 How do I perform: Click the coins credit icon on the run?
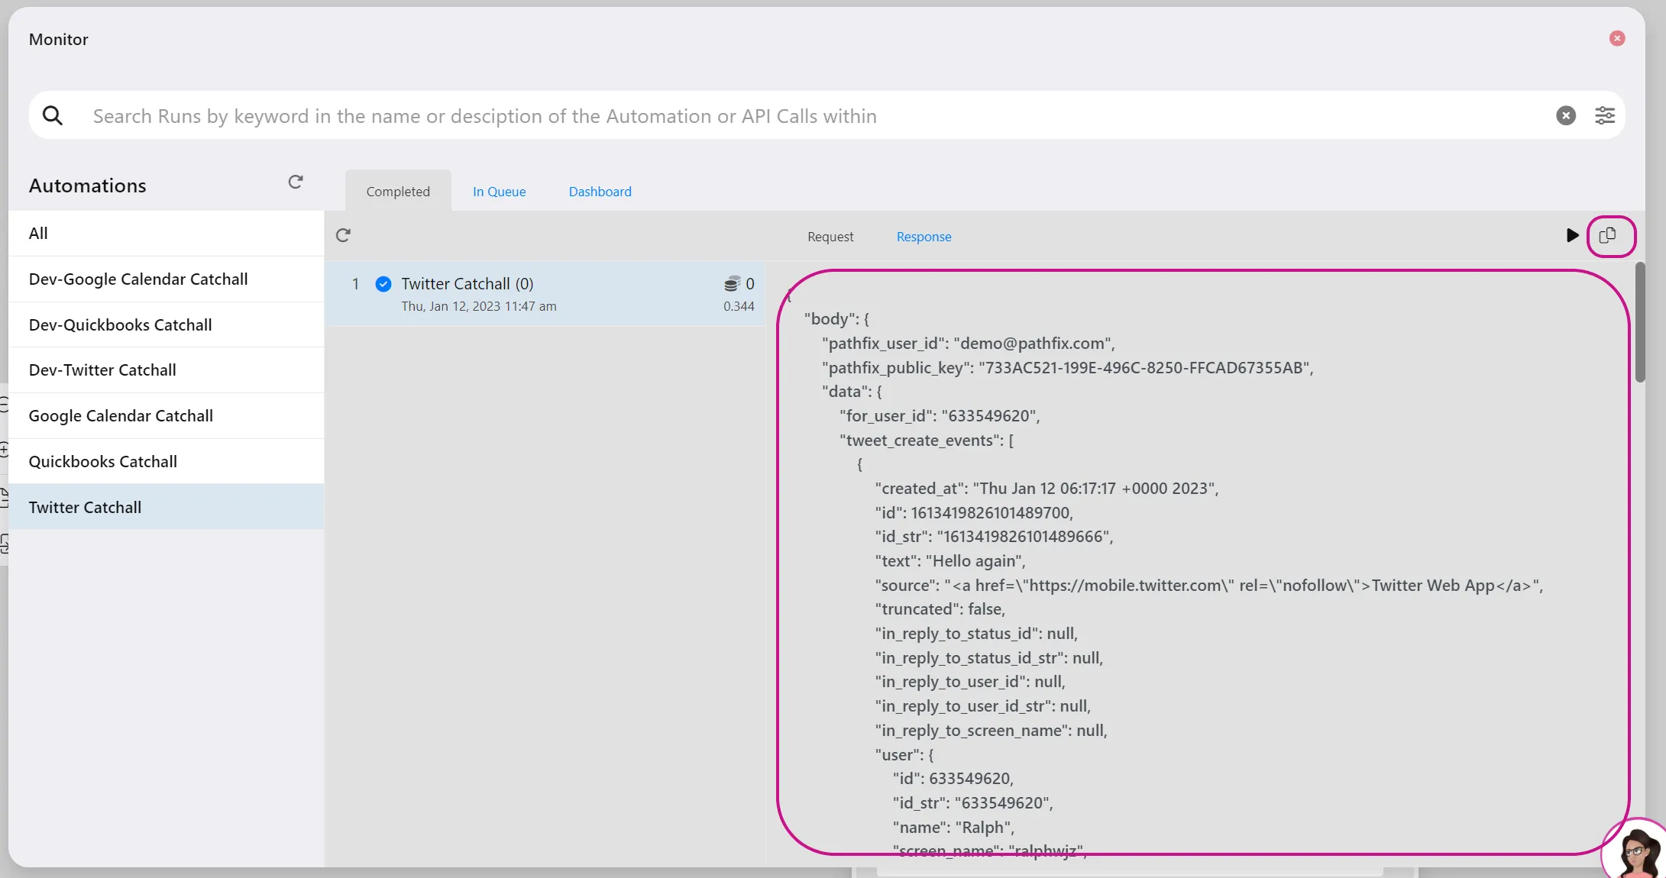point(732,284)
